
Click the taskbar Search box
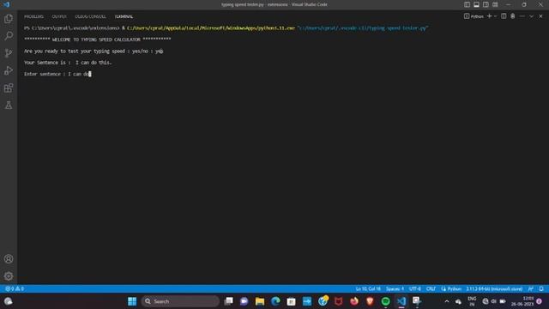[180, 301]
